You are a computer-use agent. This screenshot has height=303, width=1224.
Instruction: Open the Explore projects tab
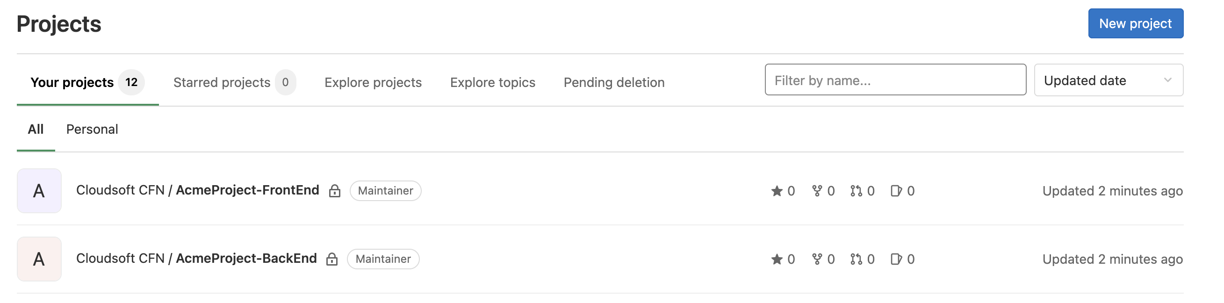[x=373, y=82]
